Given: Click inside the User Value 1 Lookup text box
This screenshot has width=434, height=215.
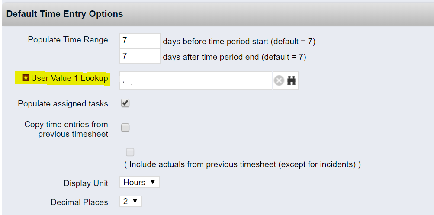Looking at the screenshot, I should 196,80.
